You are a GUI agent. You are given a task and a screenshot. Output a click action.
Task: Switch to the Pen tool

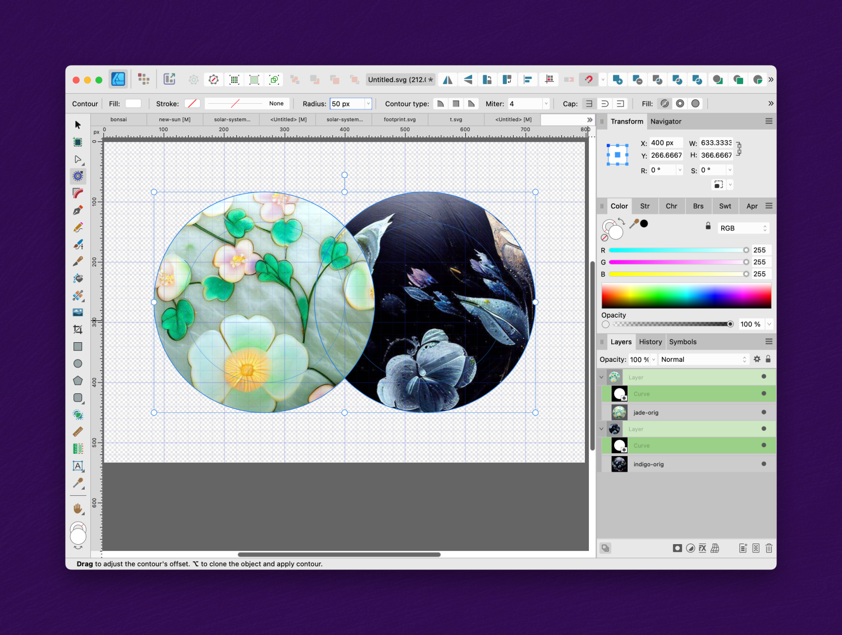pos(78,210)
